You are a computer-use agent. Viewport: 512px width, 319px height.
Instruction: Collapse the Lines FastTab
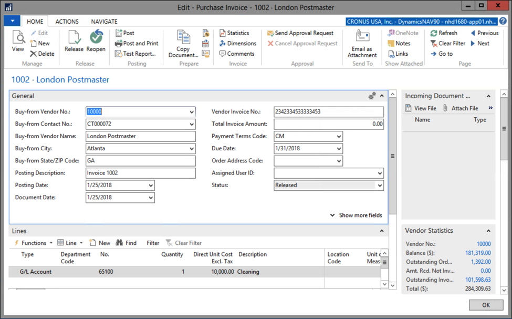click(382, 231)
